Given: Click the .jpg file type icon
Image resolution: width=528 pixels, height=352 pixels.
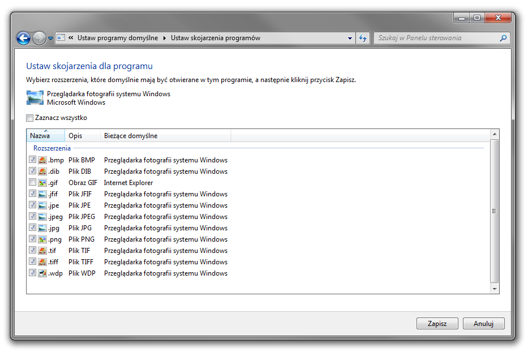Looking at the screenshot, I should click(42, 228).
